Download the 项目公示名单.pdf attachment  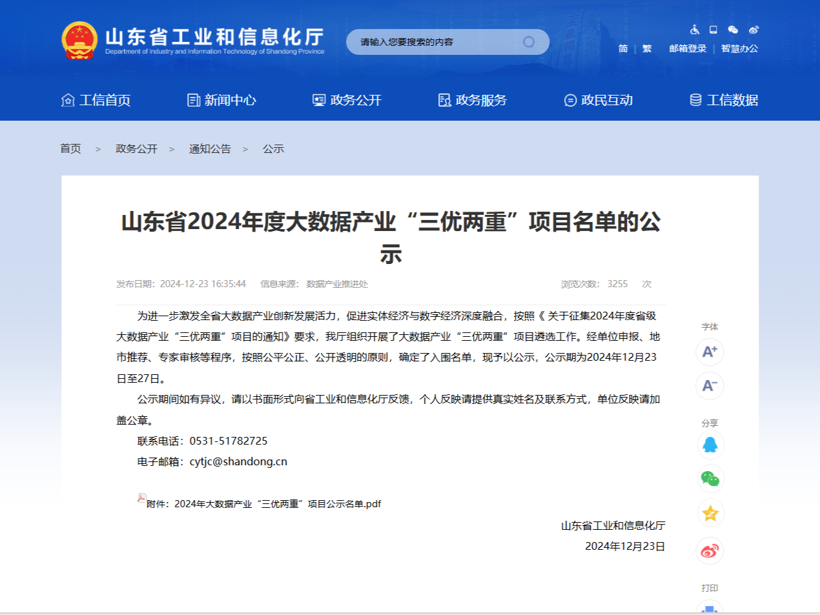click(263, 504)
